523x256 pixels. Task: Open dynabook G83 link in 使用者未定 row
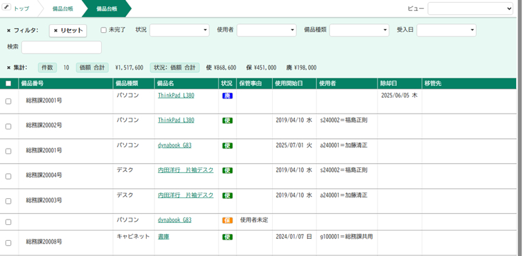pyautogui.click(x=175, y=220)
